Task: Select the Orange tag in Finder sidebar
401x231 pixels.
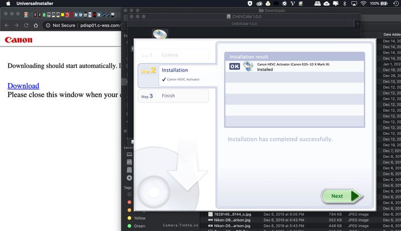Action: [x=129, y=210]
